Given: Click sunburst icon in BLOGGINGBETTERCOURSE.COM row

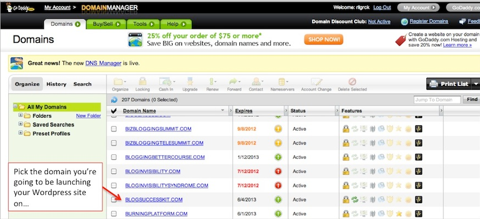Looking at the screenshot, I should (x=408, y=157).
